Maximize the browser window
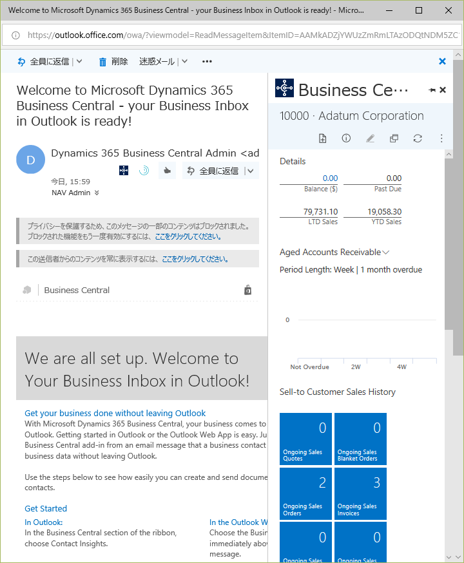Screen dimensions: 464x563 [419, 10]
